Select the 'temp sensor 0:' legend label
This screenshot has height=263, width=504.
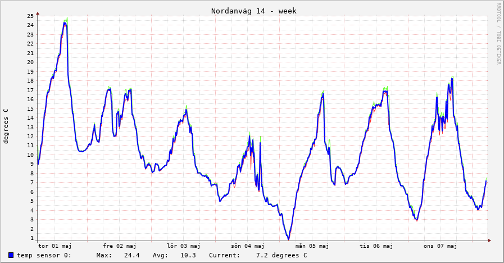pyautogui.click(x=44, y=255)
